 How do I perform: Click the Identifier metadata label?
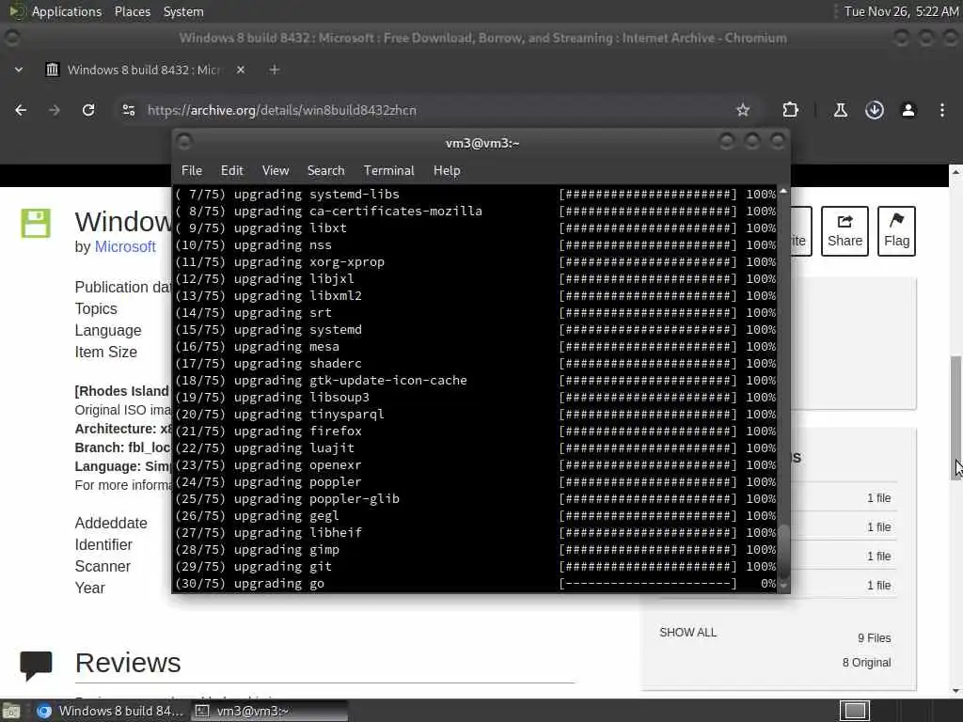pos(103,544)
